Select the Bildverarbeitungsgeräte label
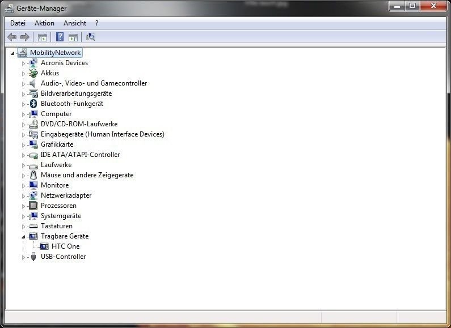The width and height of the screenshot is (451, 328). (76, 93)
